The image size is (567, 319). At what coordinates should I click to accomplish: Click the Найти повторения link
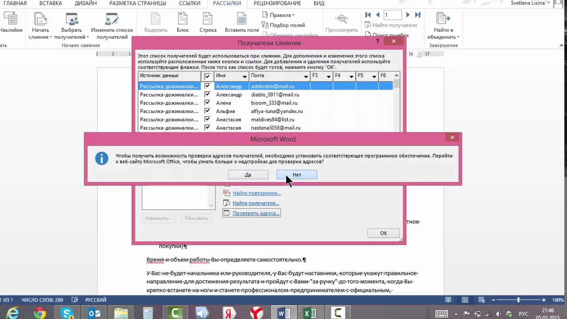(x=256, y=193)
